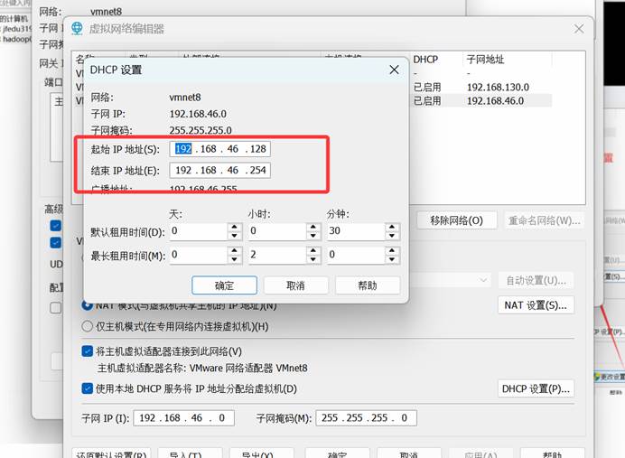Image resolution: width=625 pixels, height=458 pixels.
Task: Click the 移除网络 button
Action: pos(456,220)
